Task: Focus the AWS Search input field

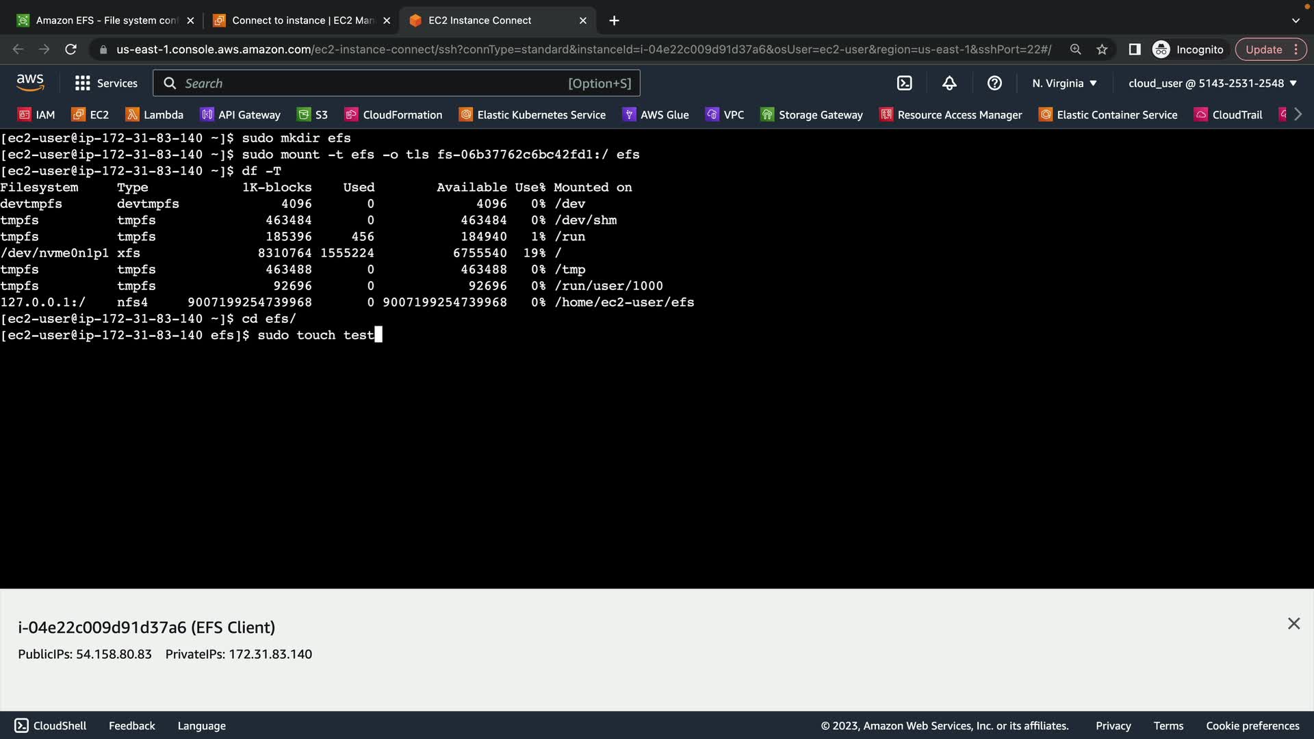Action: click(x=373, y=83)
